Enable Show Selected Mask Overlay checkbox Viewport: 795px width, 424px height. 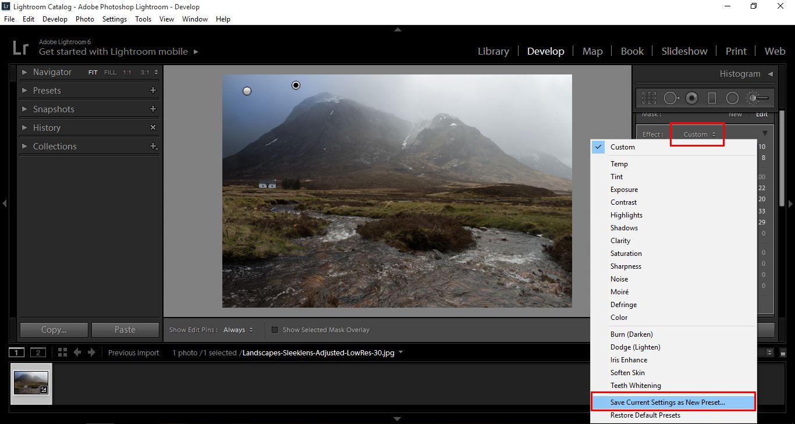point(275,330)
